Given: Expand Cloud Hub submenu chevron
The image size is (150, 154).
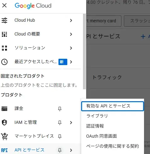Looking at the screenshot, I should (x=71, y=20).
